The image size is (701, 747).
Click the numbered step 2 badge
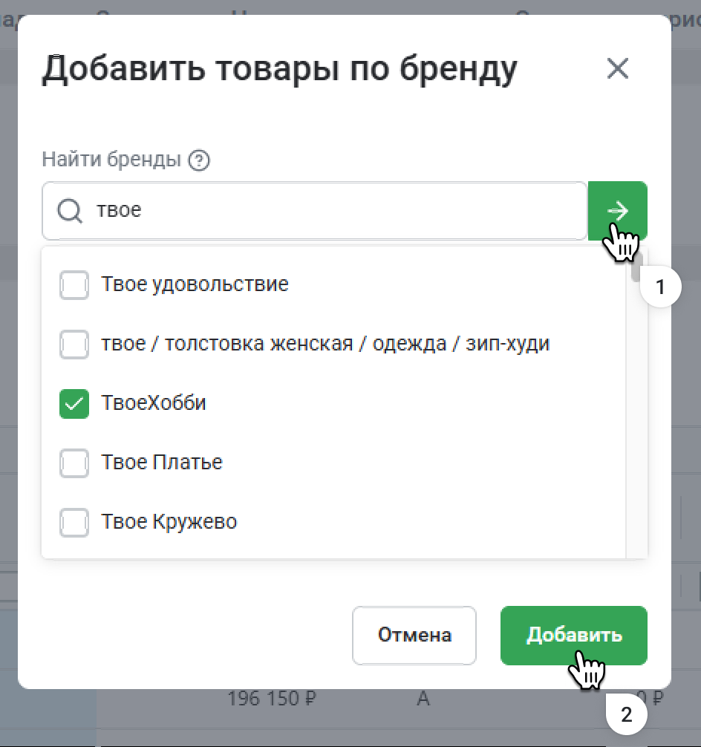(627, 715)
